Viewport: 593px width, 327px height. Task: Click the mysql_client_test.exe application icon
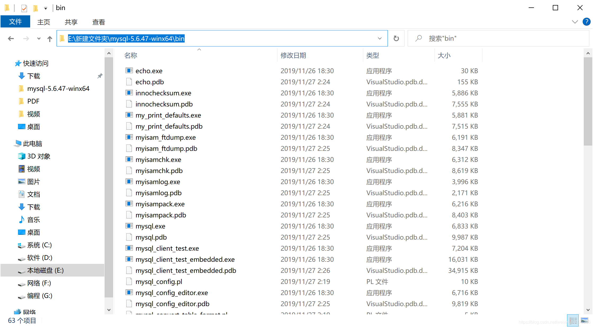click(x=129, y=248)
